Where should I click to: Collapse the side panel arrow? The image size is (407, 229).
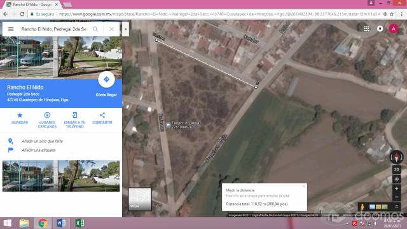pos(126,29)
